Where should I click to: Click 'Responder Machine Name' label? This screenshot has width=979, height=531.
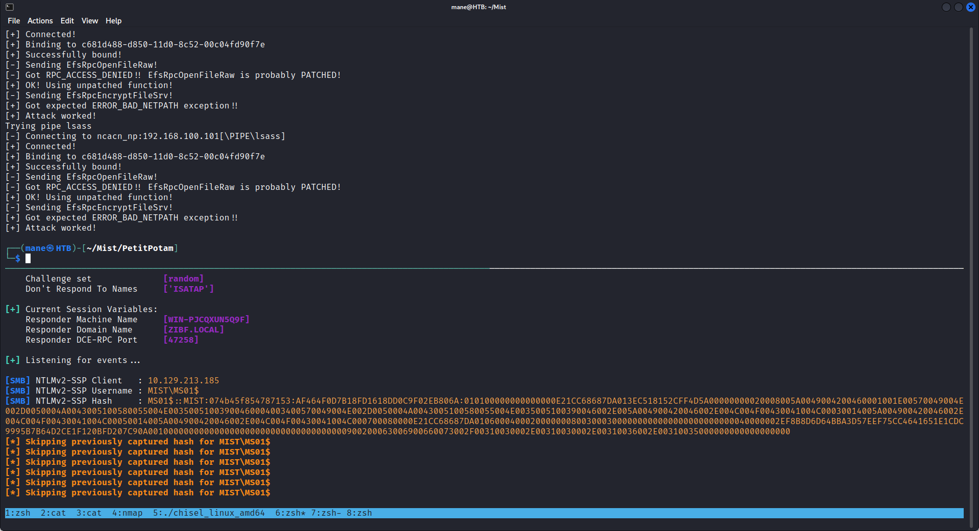(82, 320)
